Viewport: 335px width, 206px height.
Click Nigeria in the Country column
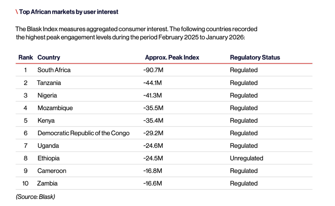(x=47, y=95)
